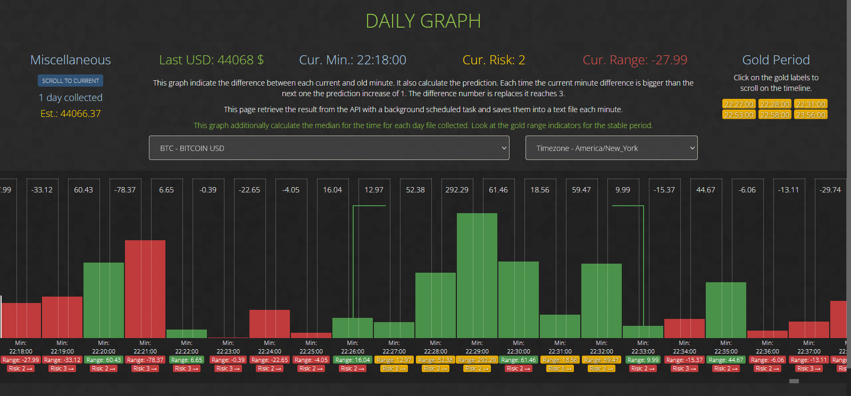This screenshot has width=851, height=396.
Task: Click the Range: 44.67 green badge
Action: point(726,360)
